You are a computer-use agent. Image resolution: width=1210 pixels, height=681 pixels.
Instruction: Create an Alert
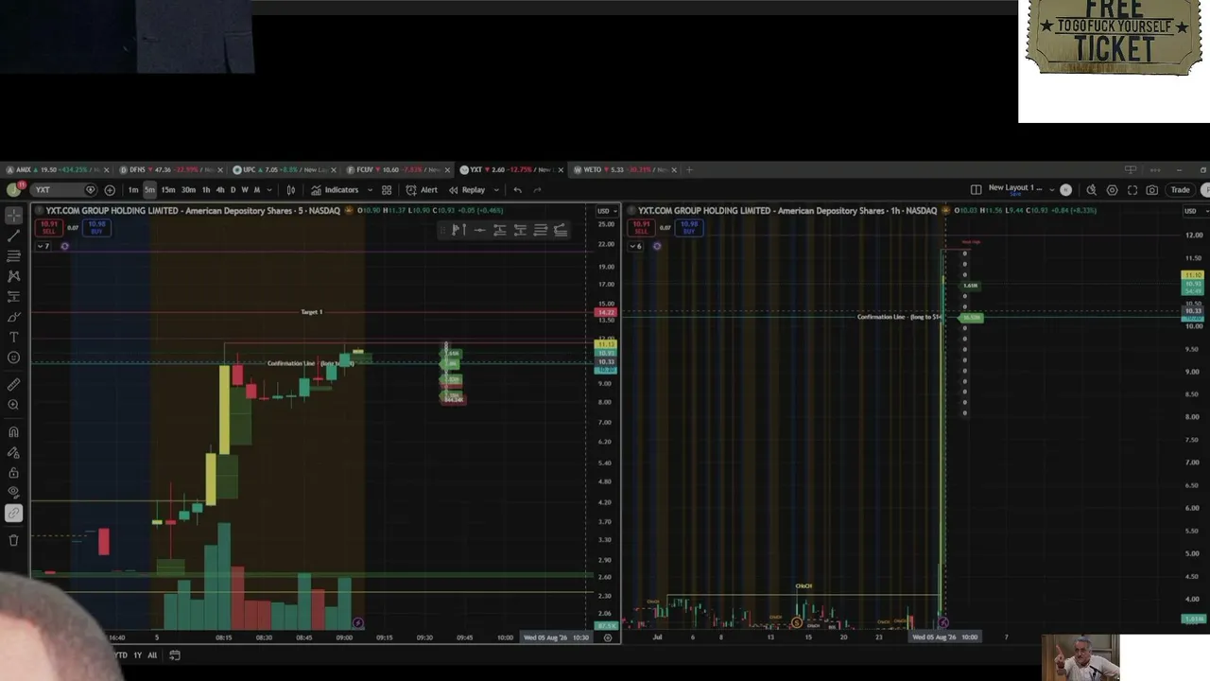click(x=422, y=190)
